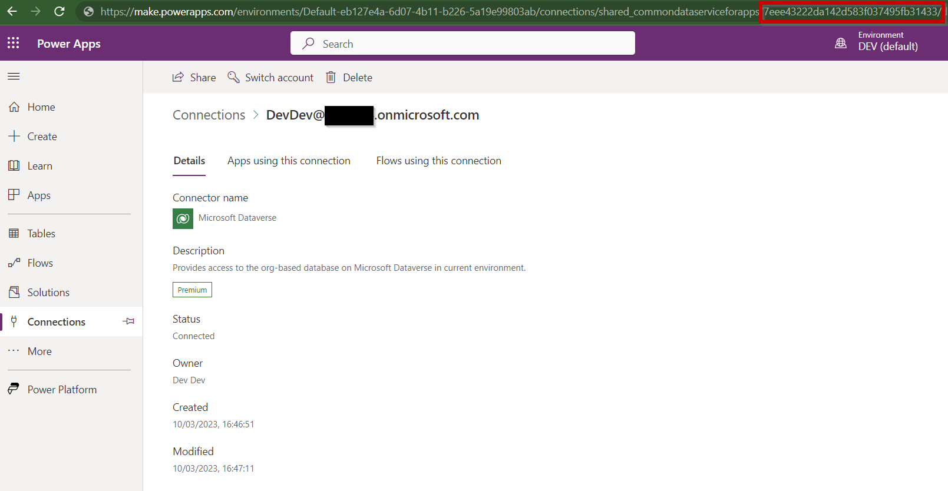Click the Premium badge
This screenshot has height=491, width=948.
[x=192, y=290]
